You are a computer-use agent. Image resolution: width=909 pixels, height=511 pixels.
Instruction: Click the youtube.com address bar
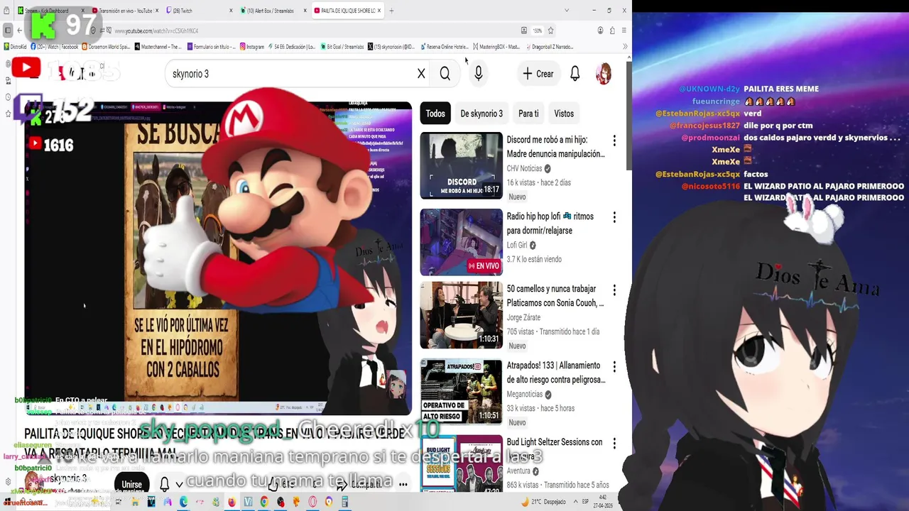coord(312,31)
